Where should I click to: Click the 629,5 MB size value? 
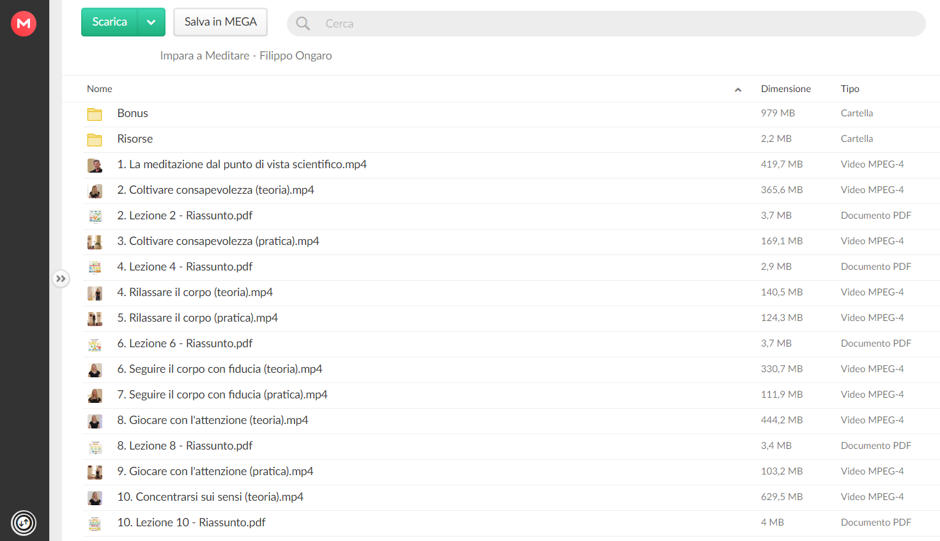[782, 497]
